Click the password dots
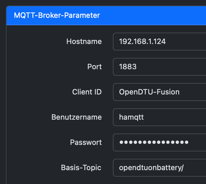 [154, 142]
